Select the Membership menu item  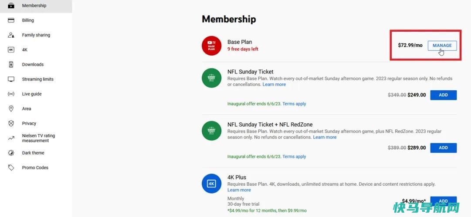(36, 6)
